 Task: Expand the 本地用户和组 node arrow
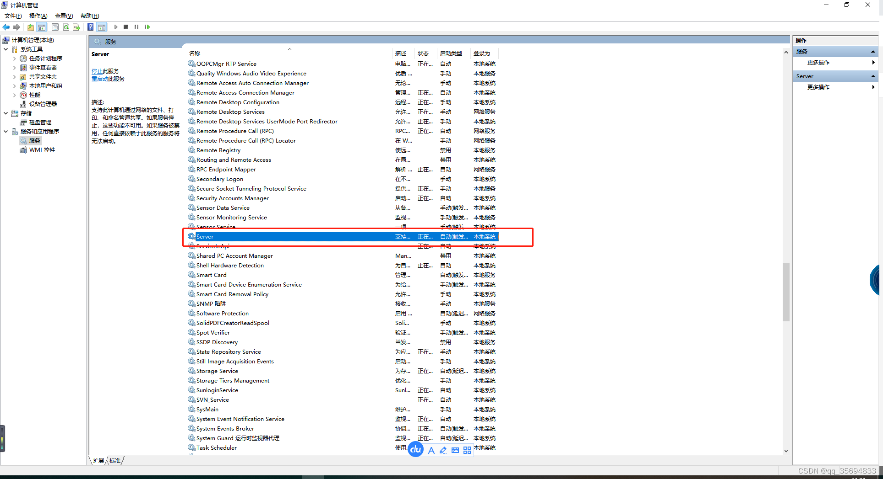point(14,86)
